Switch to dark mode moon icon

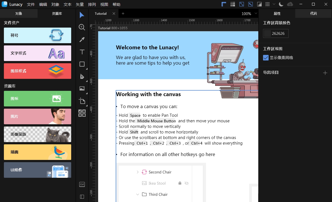coord(281,4)
